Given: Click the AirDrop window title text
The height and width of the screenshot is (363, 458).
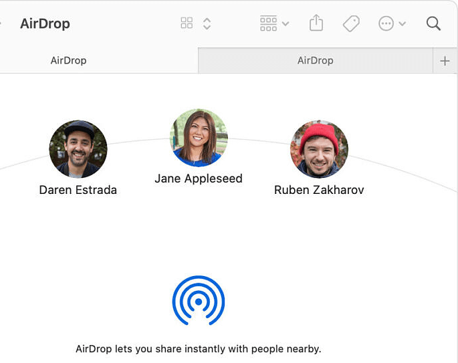Looking at the screenshot, I should pyautogui.click(x=45, y=23).
